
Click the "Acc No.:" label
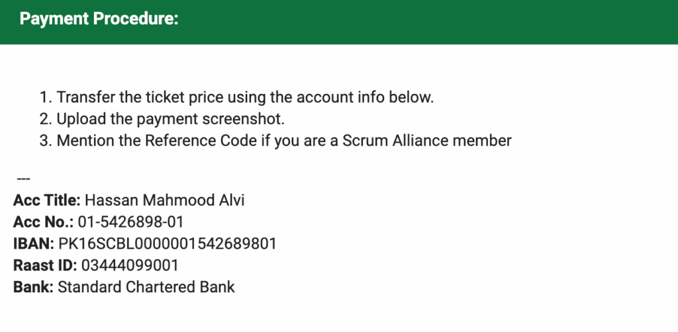pos(43,222)
